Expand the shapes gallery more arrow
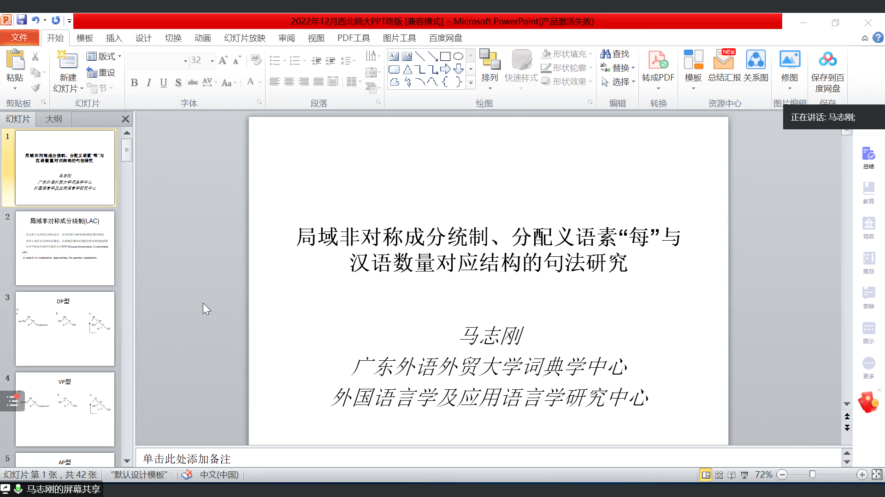Image resolution: width=885 pixels, height=497 pixels. 471,83
